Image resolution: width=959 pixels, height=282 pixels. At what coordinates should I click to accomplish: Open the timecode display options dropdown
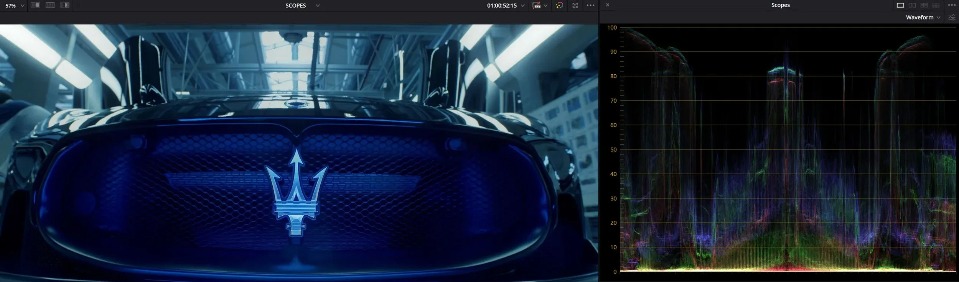[522, 6]
